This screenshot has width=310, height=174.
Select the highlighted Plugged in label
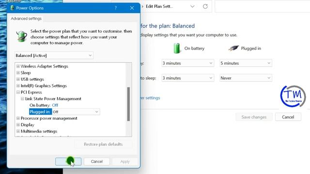coord(40,112)
